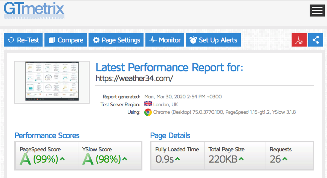Open the weather34.com site screenshot thumbnail
The width and height of the screenshot is (327, 178).
coord(52,82)
